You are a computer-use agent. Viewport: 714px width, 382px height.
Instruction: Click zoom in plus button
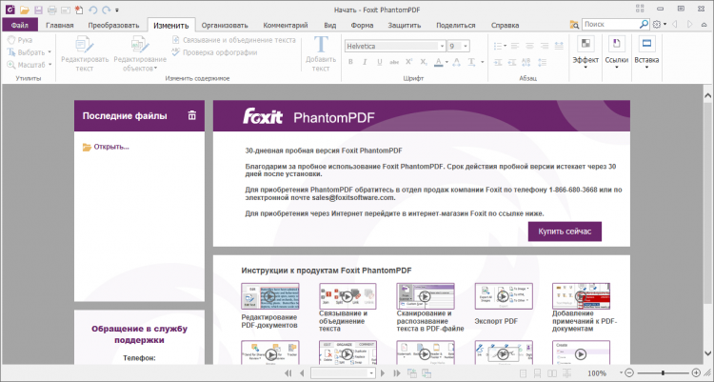coord(696,373)
